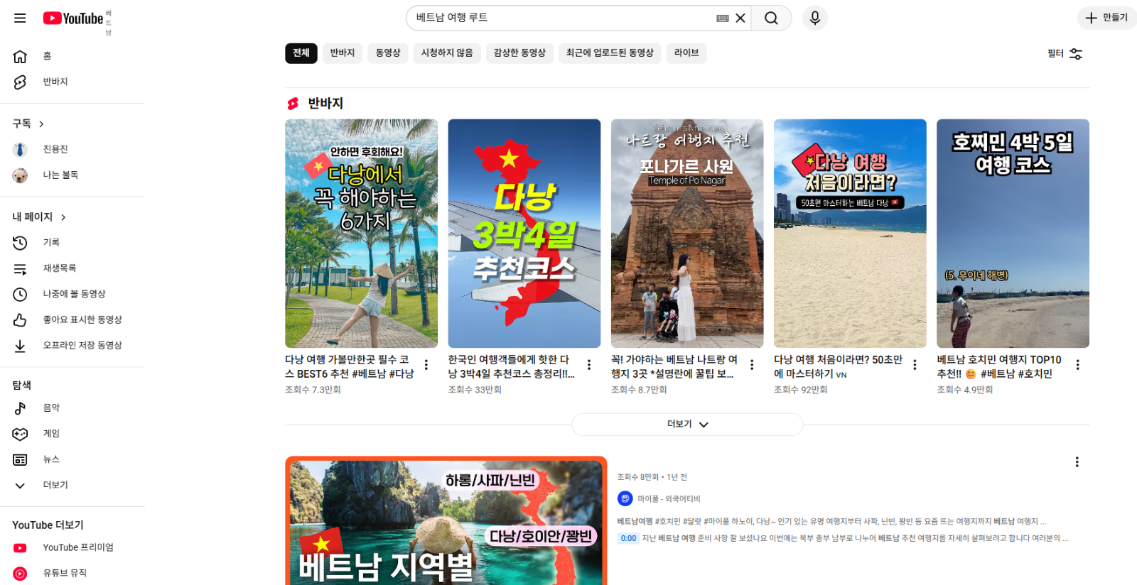Expand the 내 페이지 section

(39, 217)
